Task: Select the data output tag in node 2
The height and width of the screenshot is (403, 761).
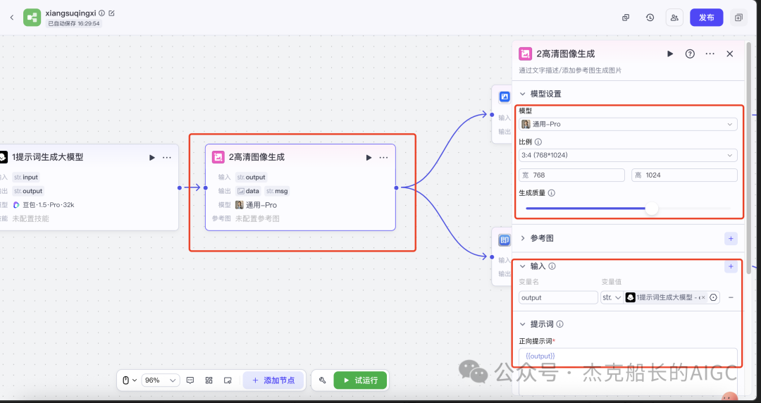Action: point(249,191)
